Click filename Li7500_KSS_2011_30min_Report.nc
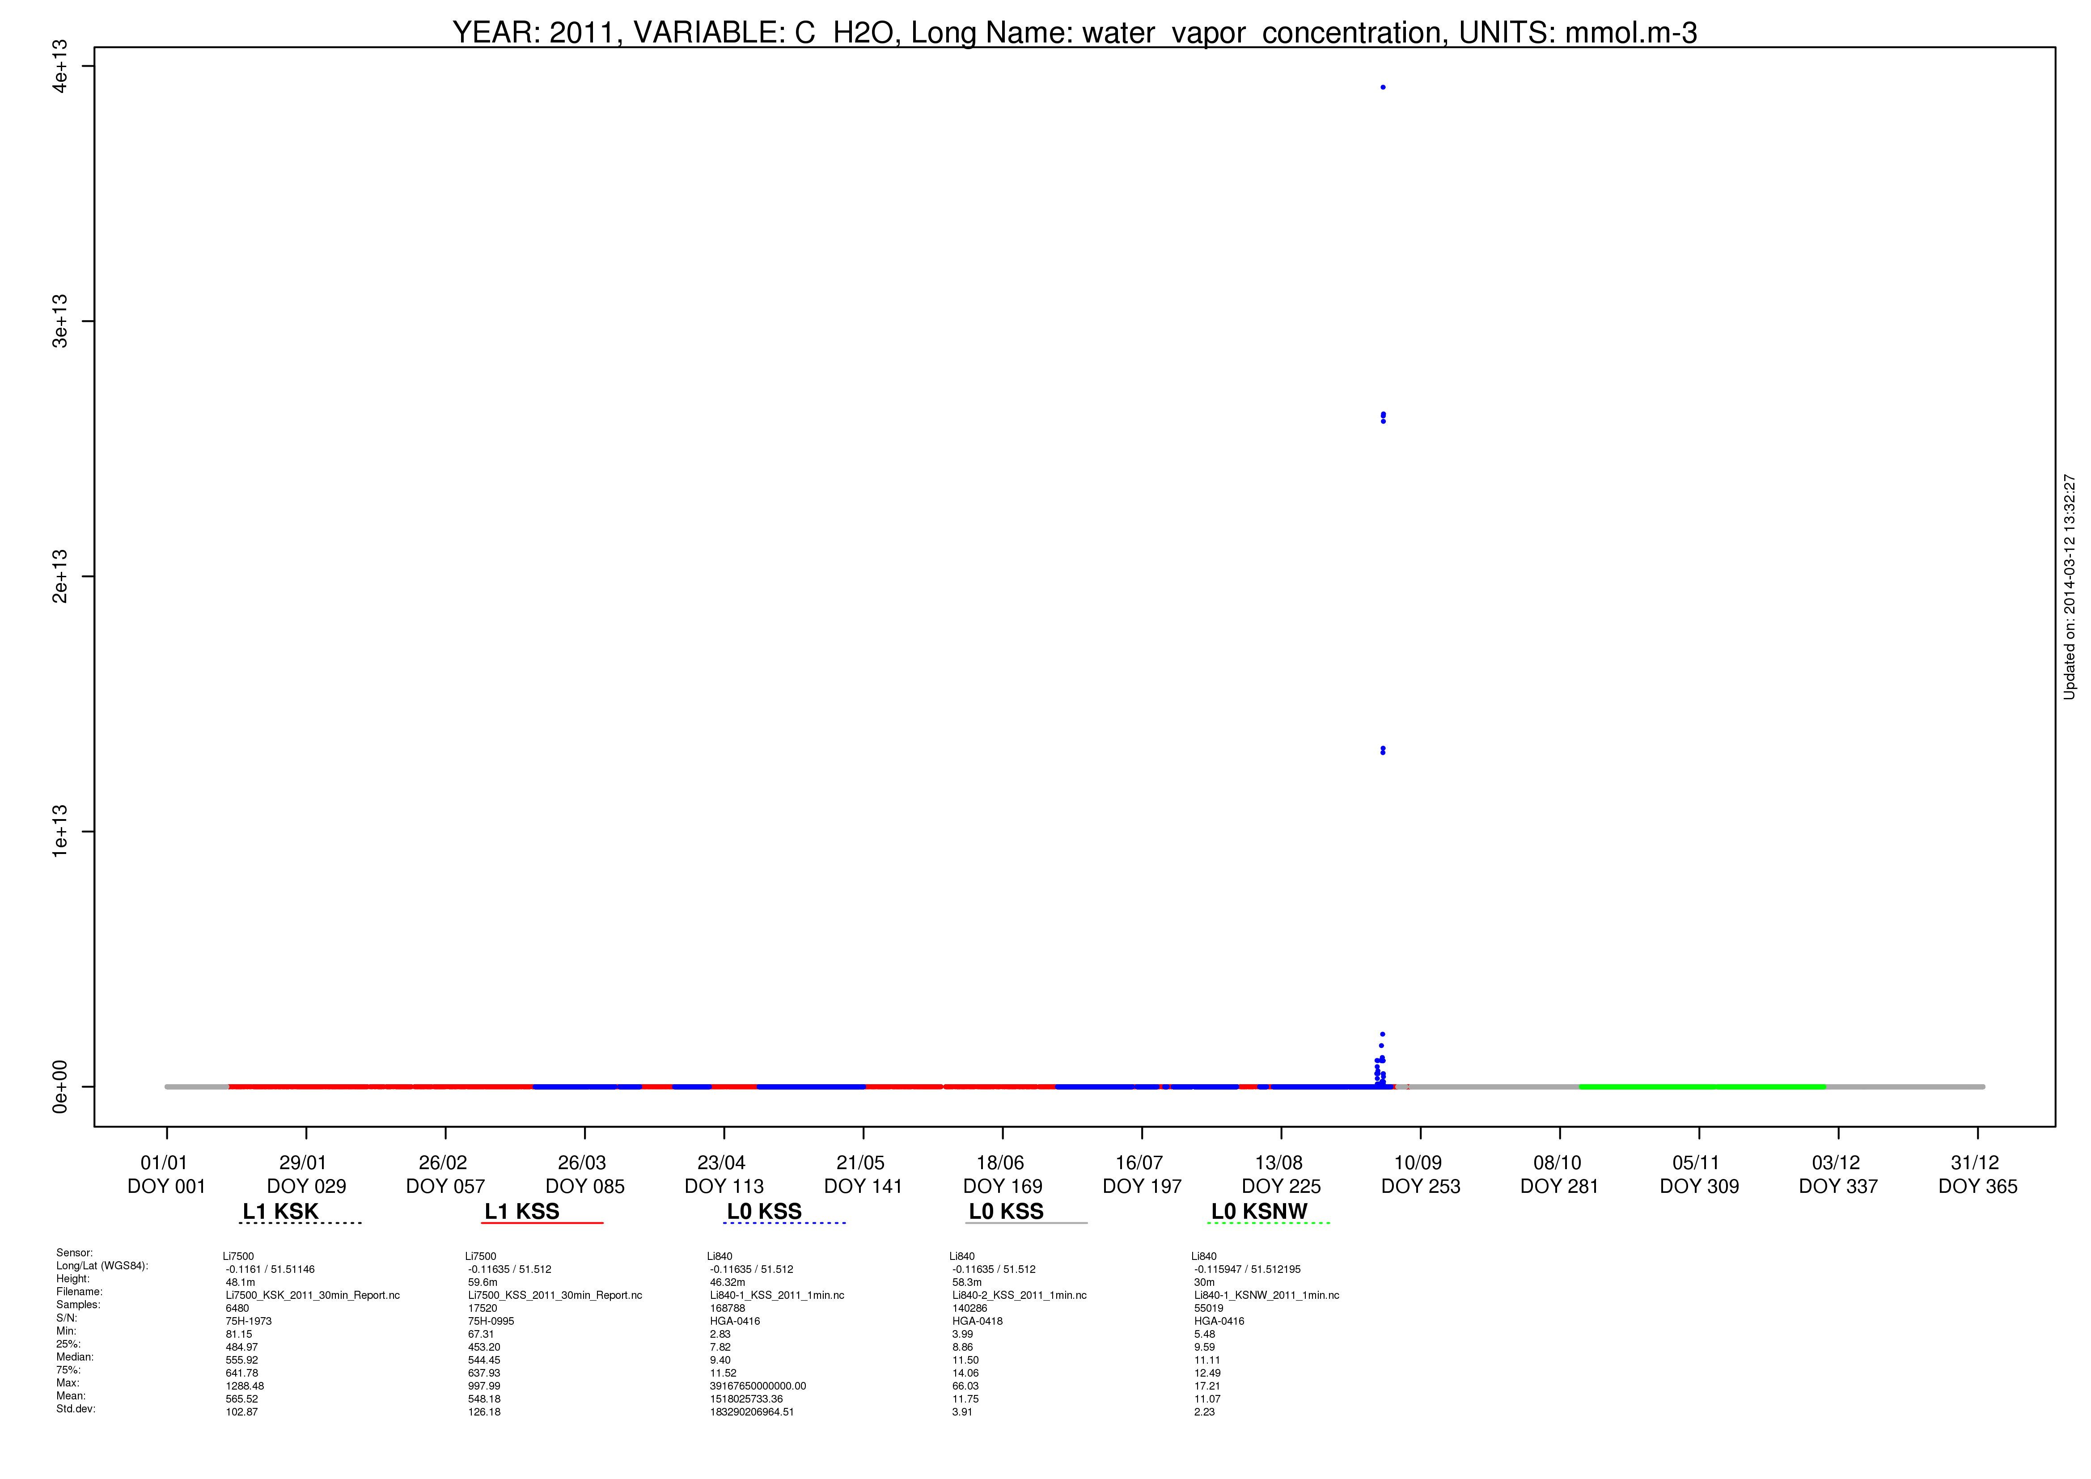 554,1295
